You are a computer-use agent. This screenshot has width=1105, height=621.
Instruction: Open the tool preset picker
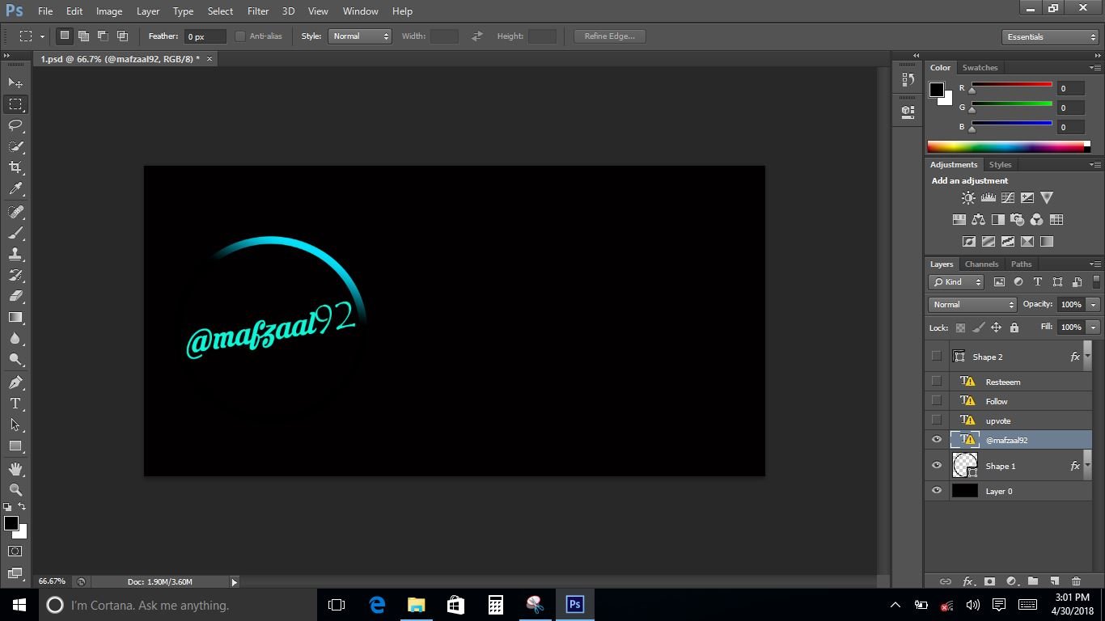(x=32, y=36)
